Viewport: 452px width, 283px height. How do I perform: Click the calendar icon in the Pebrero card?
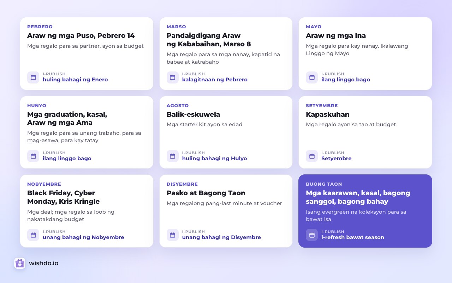[x=33, y=77]
